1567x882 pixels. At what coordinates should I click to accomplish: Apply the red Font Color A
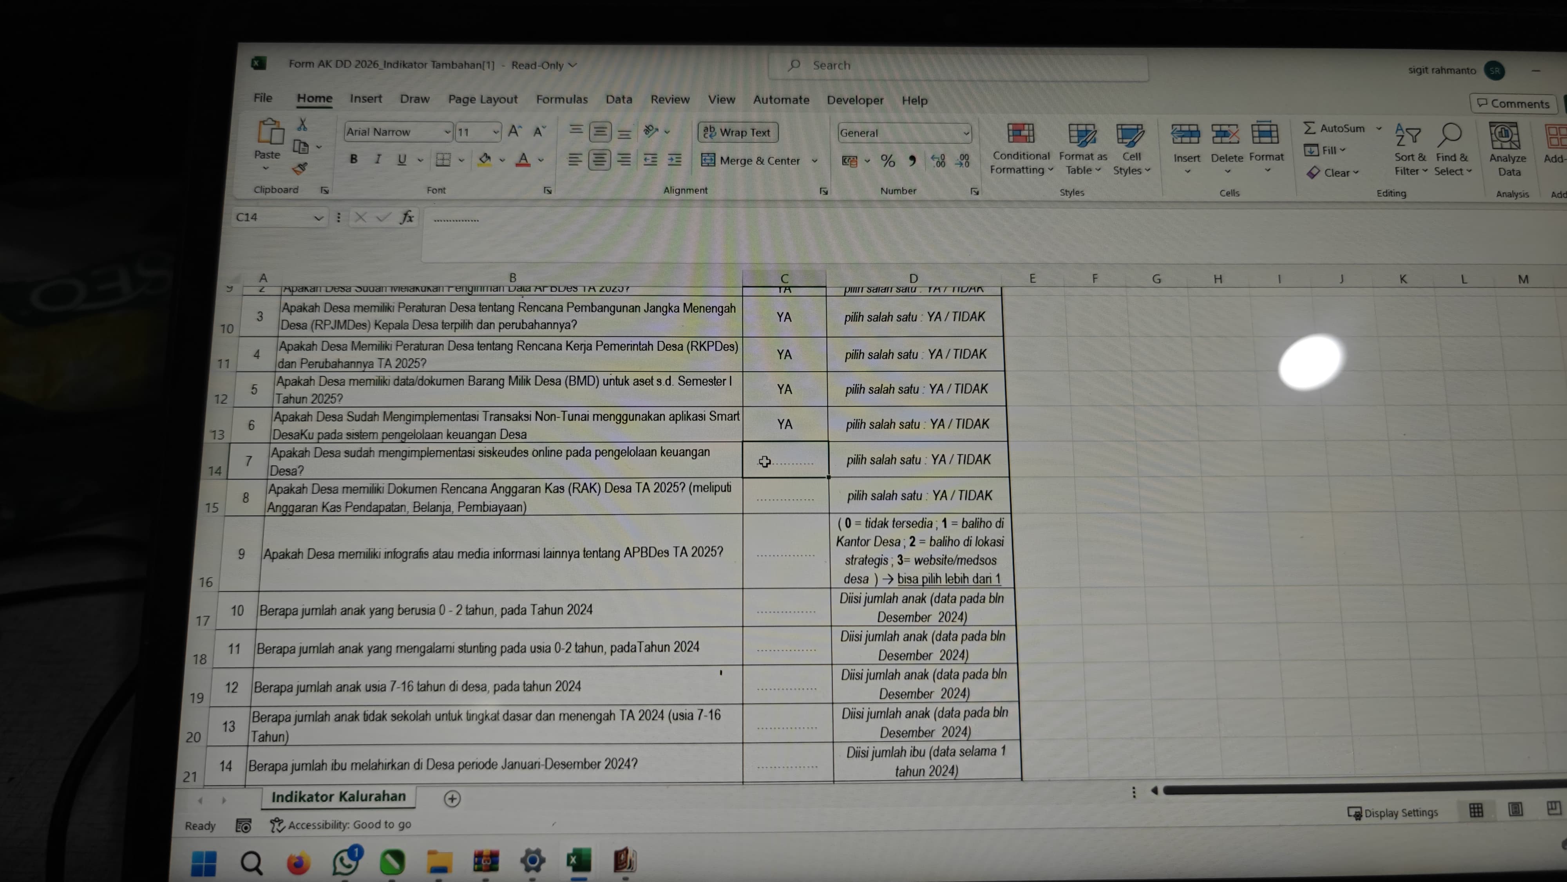tap(523, 160)
